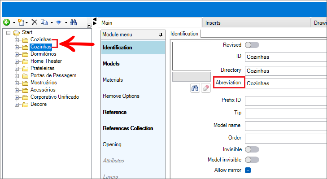
Task: Toggle the Model invisible switch
Action: click(252, 160)
